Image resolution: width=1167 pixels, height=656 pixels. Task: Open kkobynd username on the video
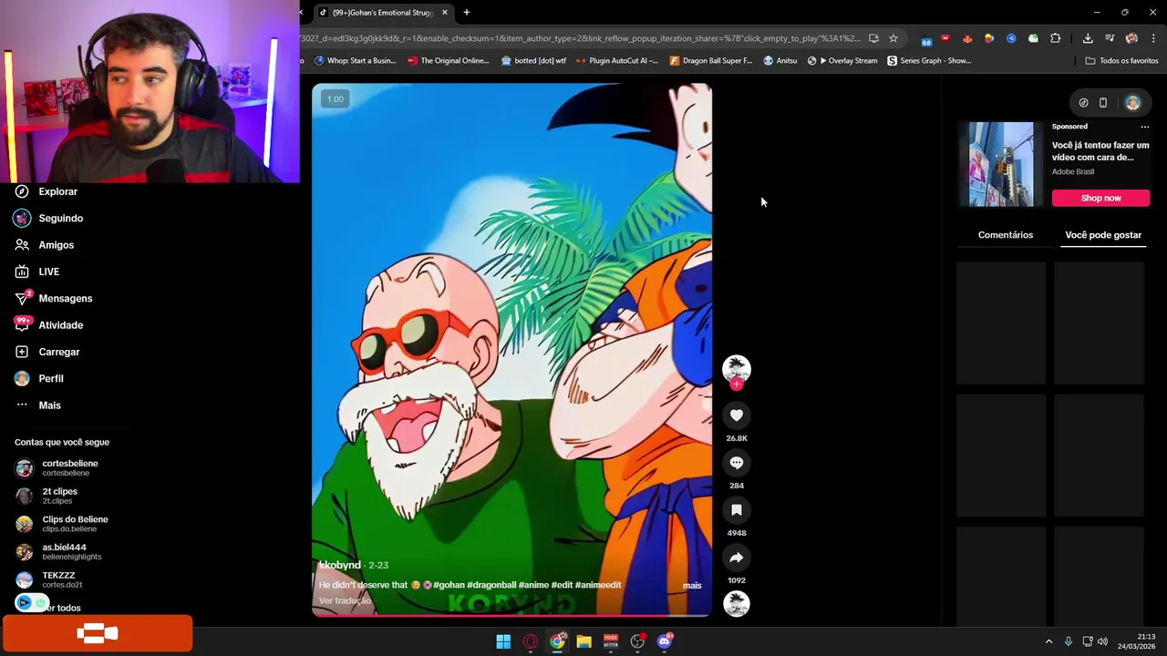tap(340, 565)
